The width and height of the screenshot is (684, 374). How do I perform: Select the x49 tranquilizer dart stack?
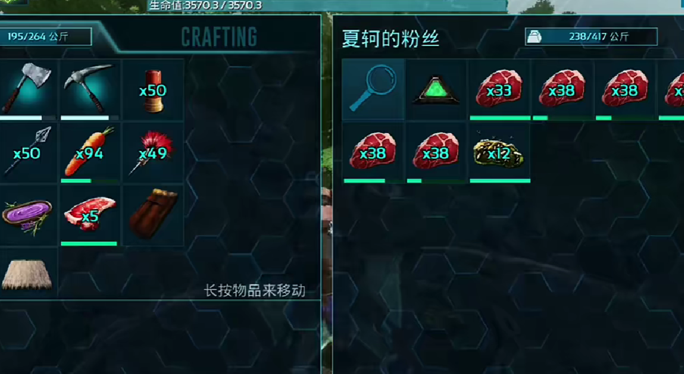click(x=153, y=153)
